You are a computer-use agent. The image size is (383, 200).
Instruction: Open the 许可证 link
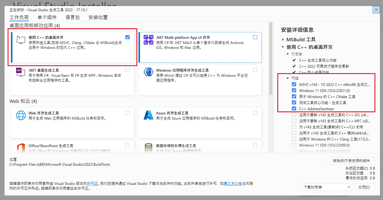tap(92, 184)
